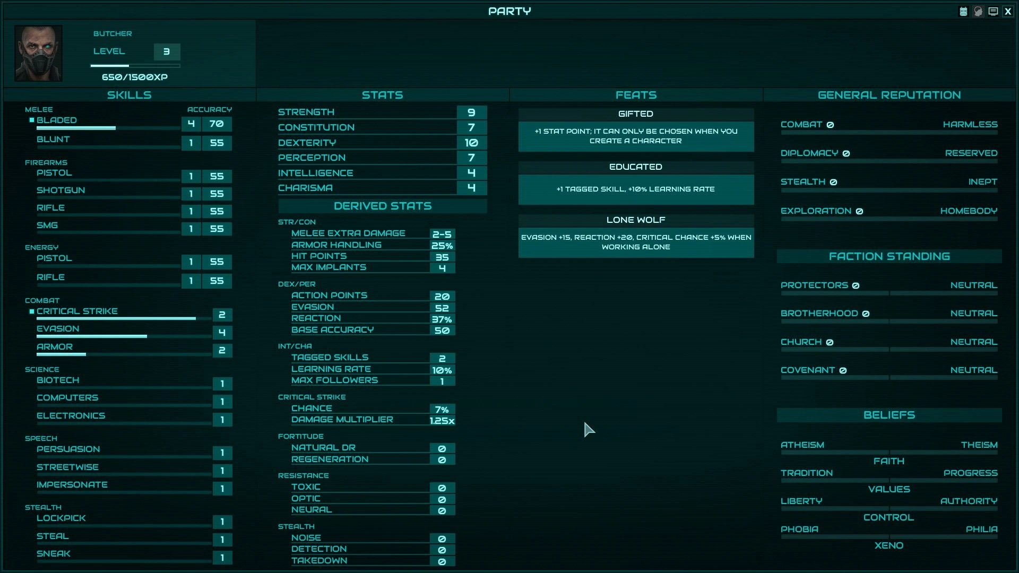Click the LONE WOLF feat icon
1019x573 pixels.
(x=635, y=219)
